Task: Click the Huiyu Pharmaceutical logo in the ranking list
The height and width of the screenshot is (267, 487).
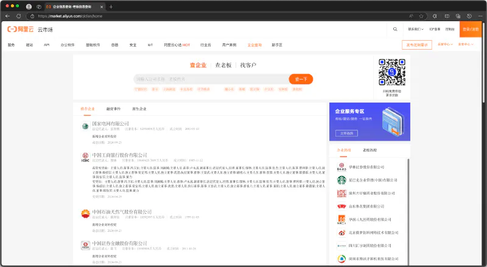Action: (x=342, y=246)
